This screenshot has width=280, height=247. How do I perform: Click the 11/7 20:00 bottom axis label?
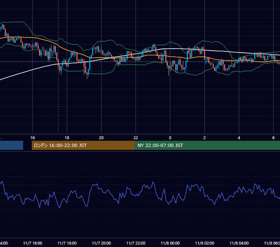(101, 243)
